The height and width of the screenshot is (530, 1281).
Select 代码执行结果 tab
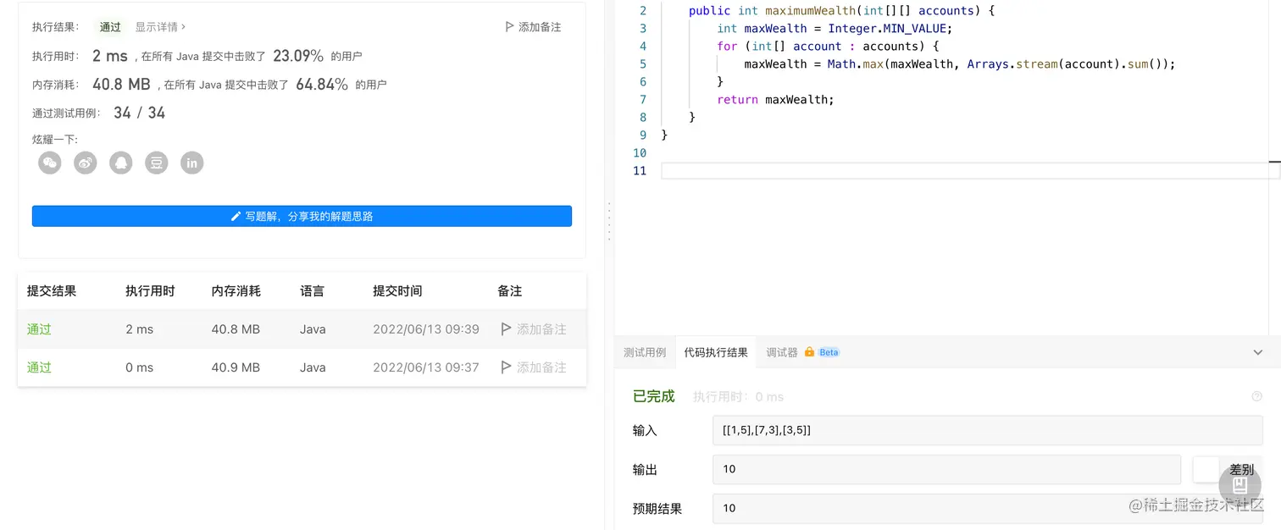[x=716, y=352]
